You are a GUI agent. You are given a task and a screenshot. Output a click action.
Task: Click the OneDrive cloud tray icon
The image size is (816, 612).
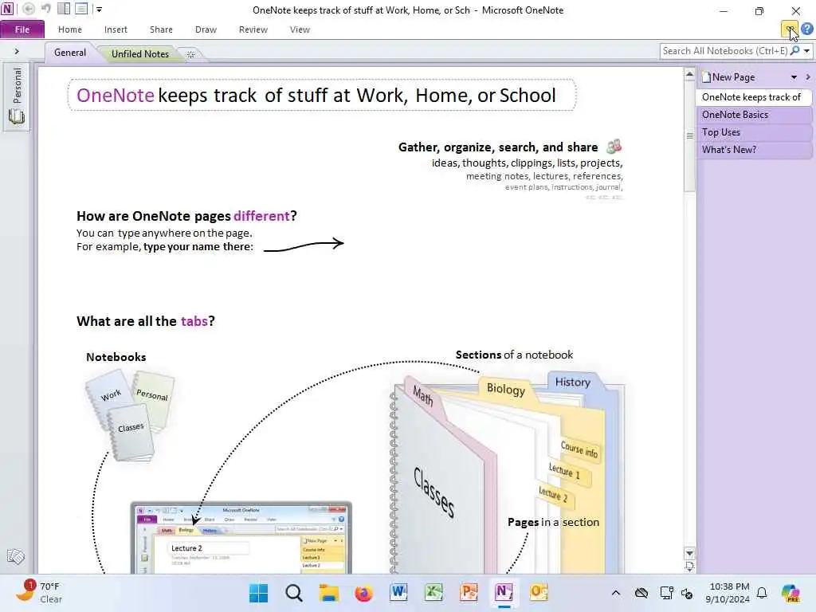tap(641, 593)
